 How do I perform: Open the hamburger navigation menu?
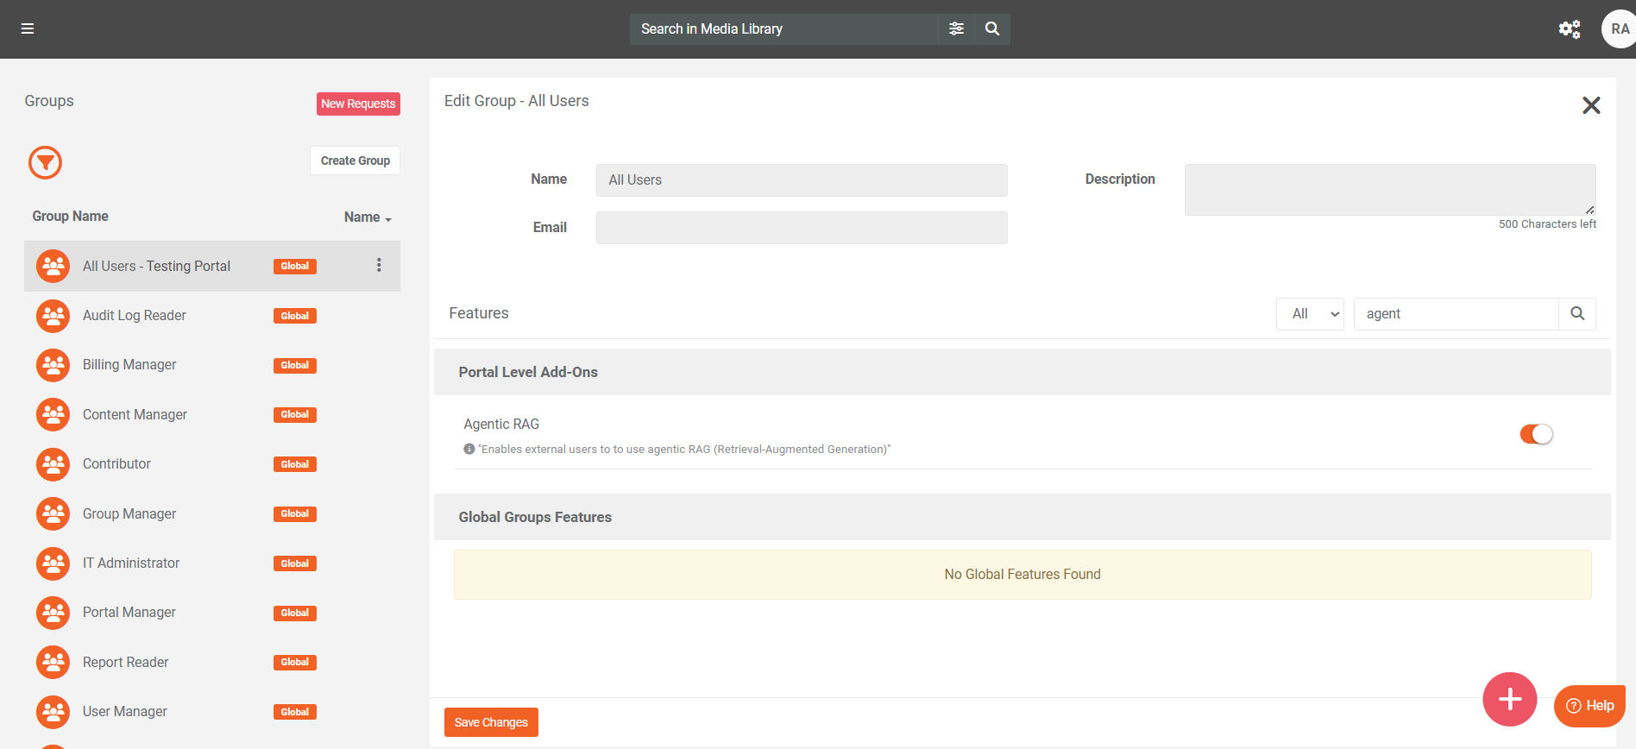tap(28, 28)
